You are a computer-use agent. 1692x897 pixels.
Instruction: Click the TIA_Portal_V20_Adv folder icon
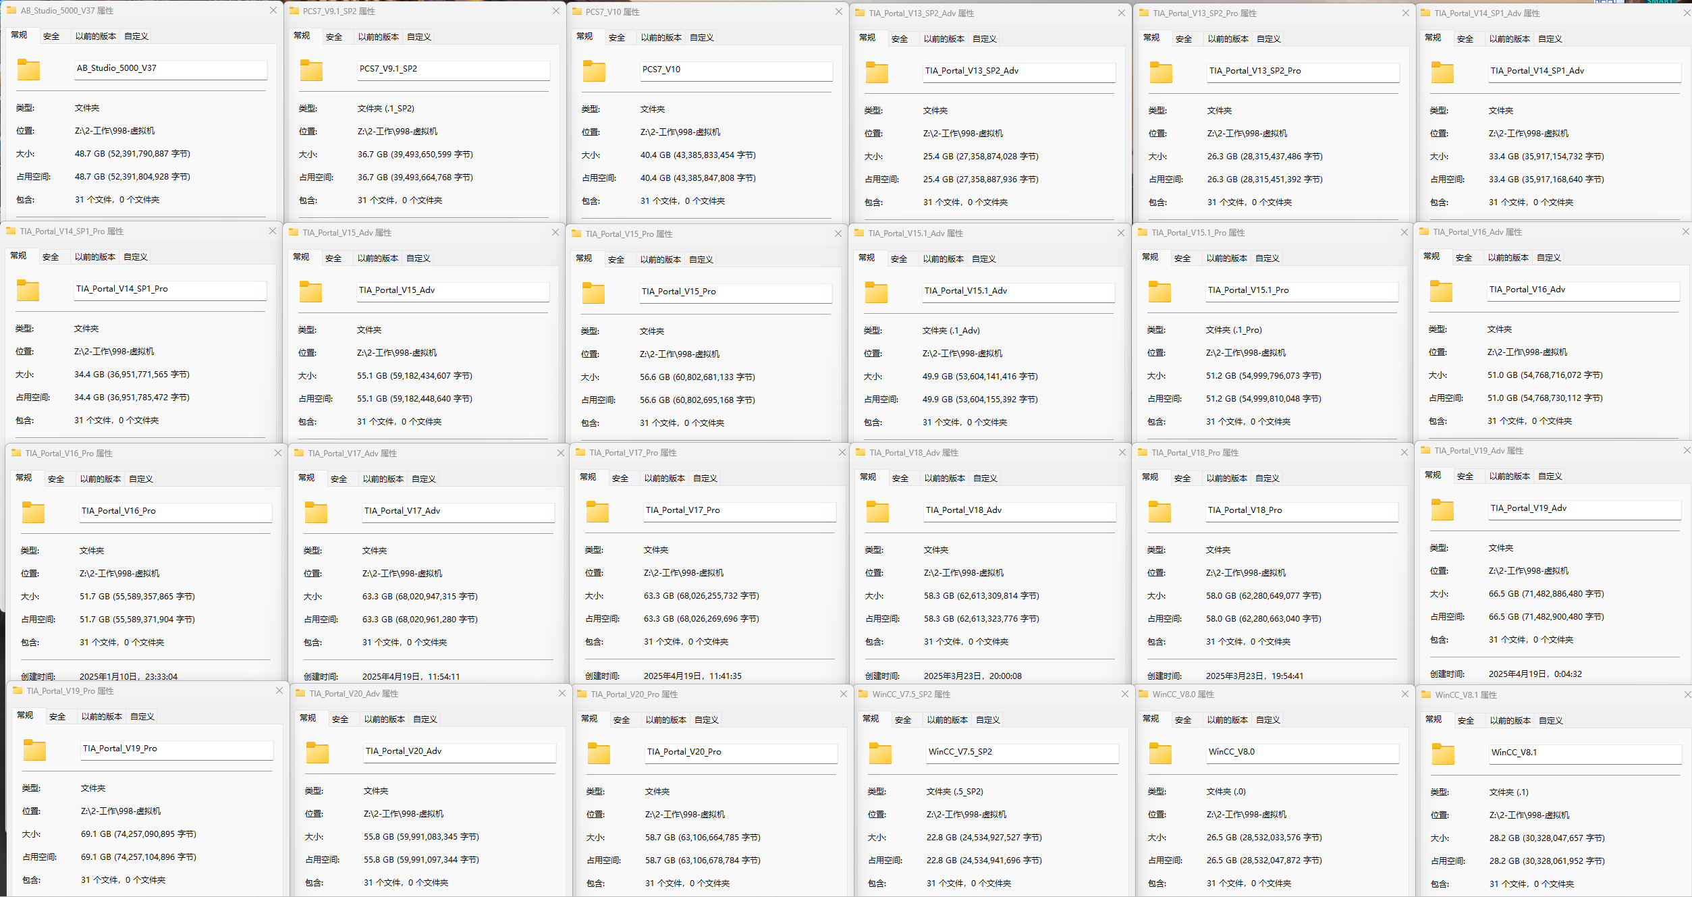(x=317, y=753)
